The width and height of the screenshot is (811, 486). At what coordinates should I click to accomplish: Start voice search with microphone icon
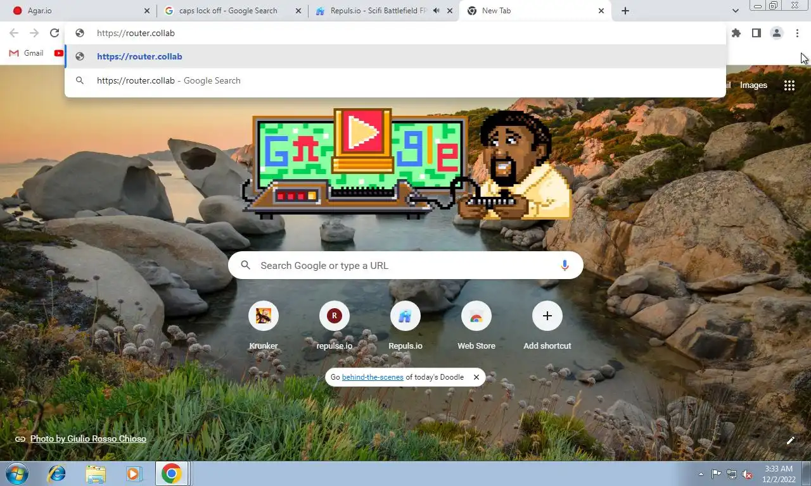(565, 265)
